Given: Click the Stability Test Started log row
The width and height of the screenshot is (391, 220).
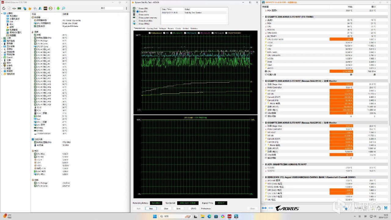Looking at the screenshot, I should (x=194, y=13).
